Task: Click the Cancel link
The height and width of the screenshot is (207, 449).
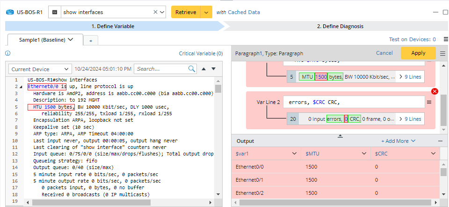Action: pyautogui.click(x=384, y=53)
